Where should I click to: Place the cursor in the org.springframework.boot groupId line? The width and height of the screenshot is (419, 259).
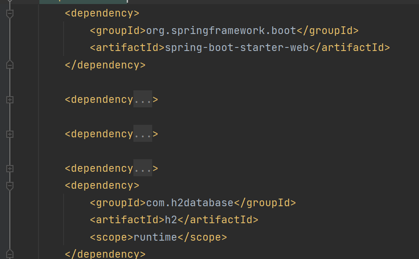tap(224, 31)
